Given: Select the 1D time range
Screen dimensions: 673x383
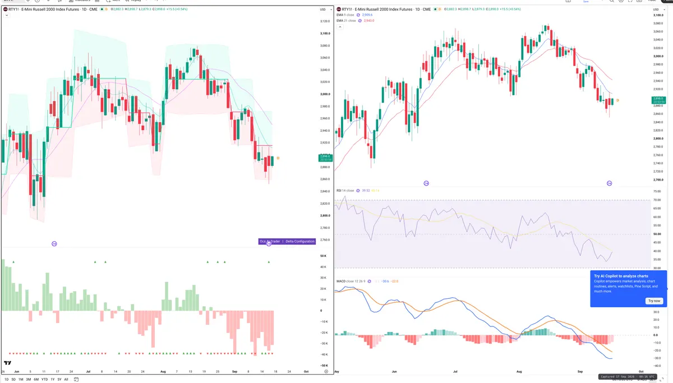Looking at the screenshot, I should pyautogui.click(x=6, y=380).
